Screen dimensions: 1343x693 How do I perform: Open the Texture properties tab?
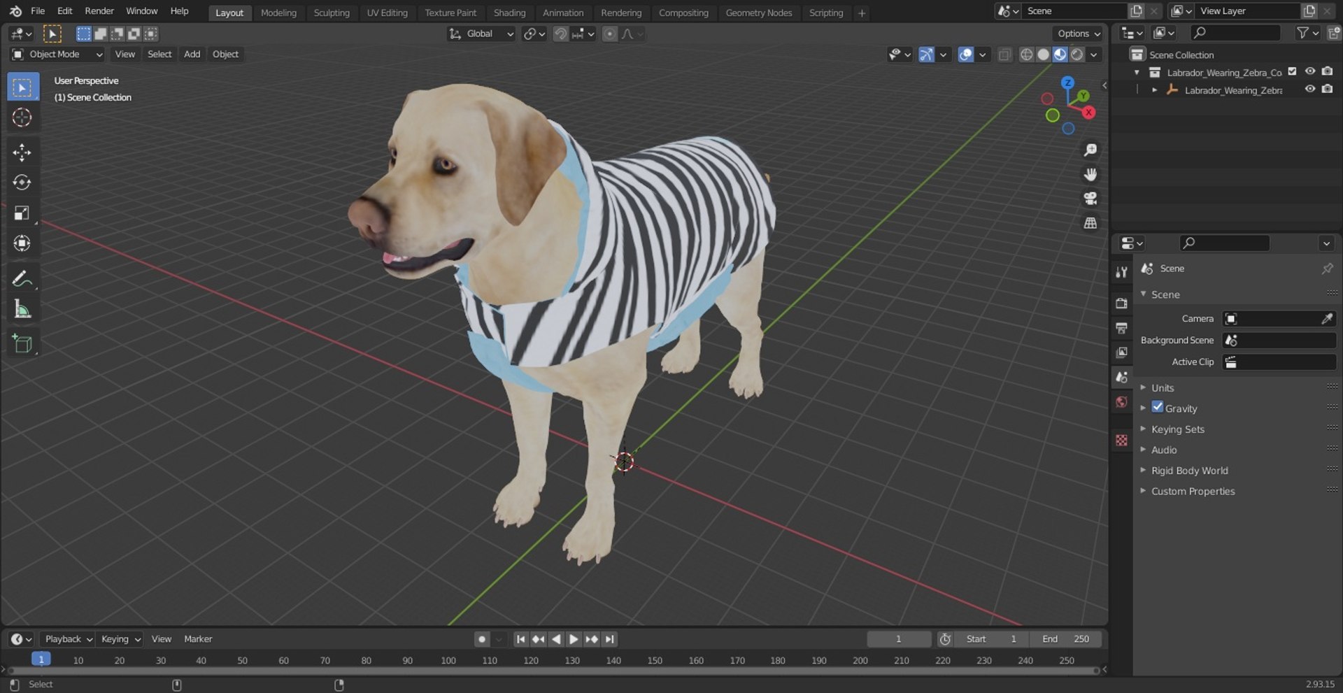coord(1122,440)
